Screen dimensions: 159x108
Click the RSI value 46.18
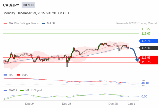click(145, 83)
